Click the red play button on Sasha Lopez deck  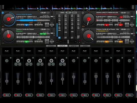coord(107,25)
